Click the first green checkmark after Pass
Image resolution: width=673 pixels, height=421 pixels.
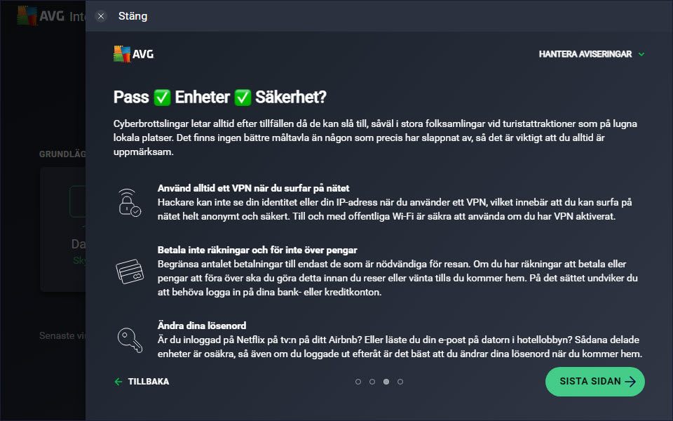coord(162,98)
